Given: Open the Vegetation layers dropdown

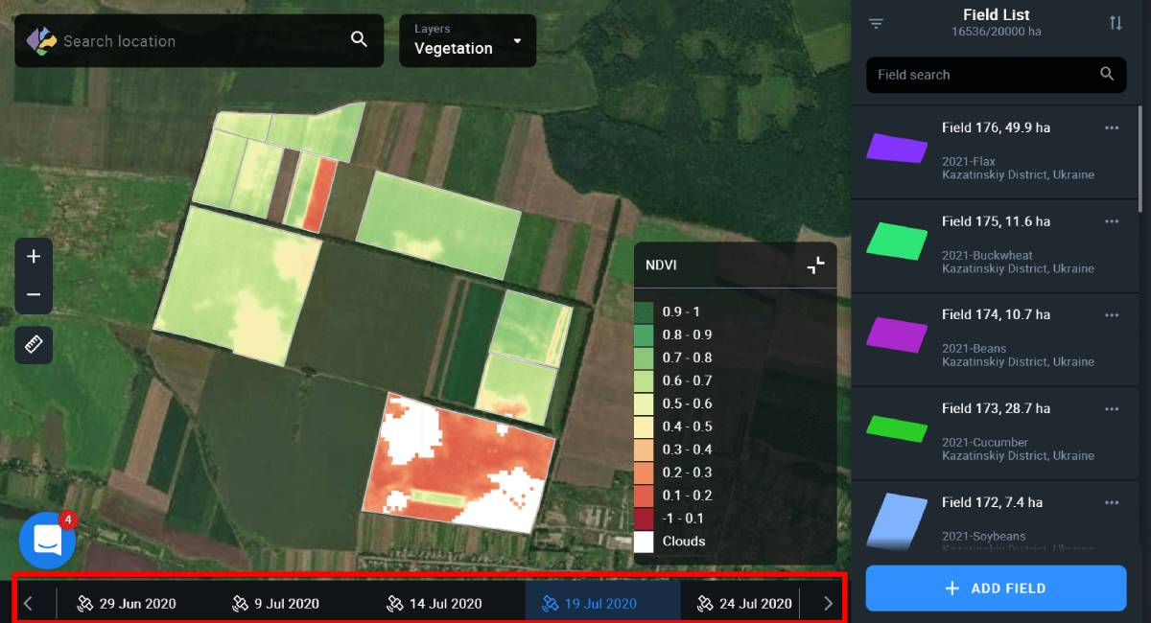Looking at the screenshot, I should pos(467,40).
